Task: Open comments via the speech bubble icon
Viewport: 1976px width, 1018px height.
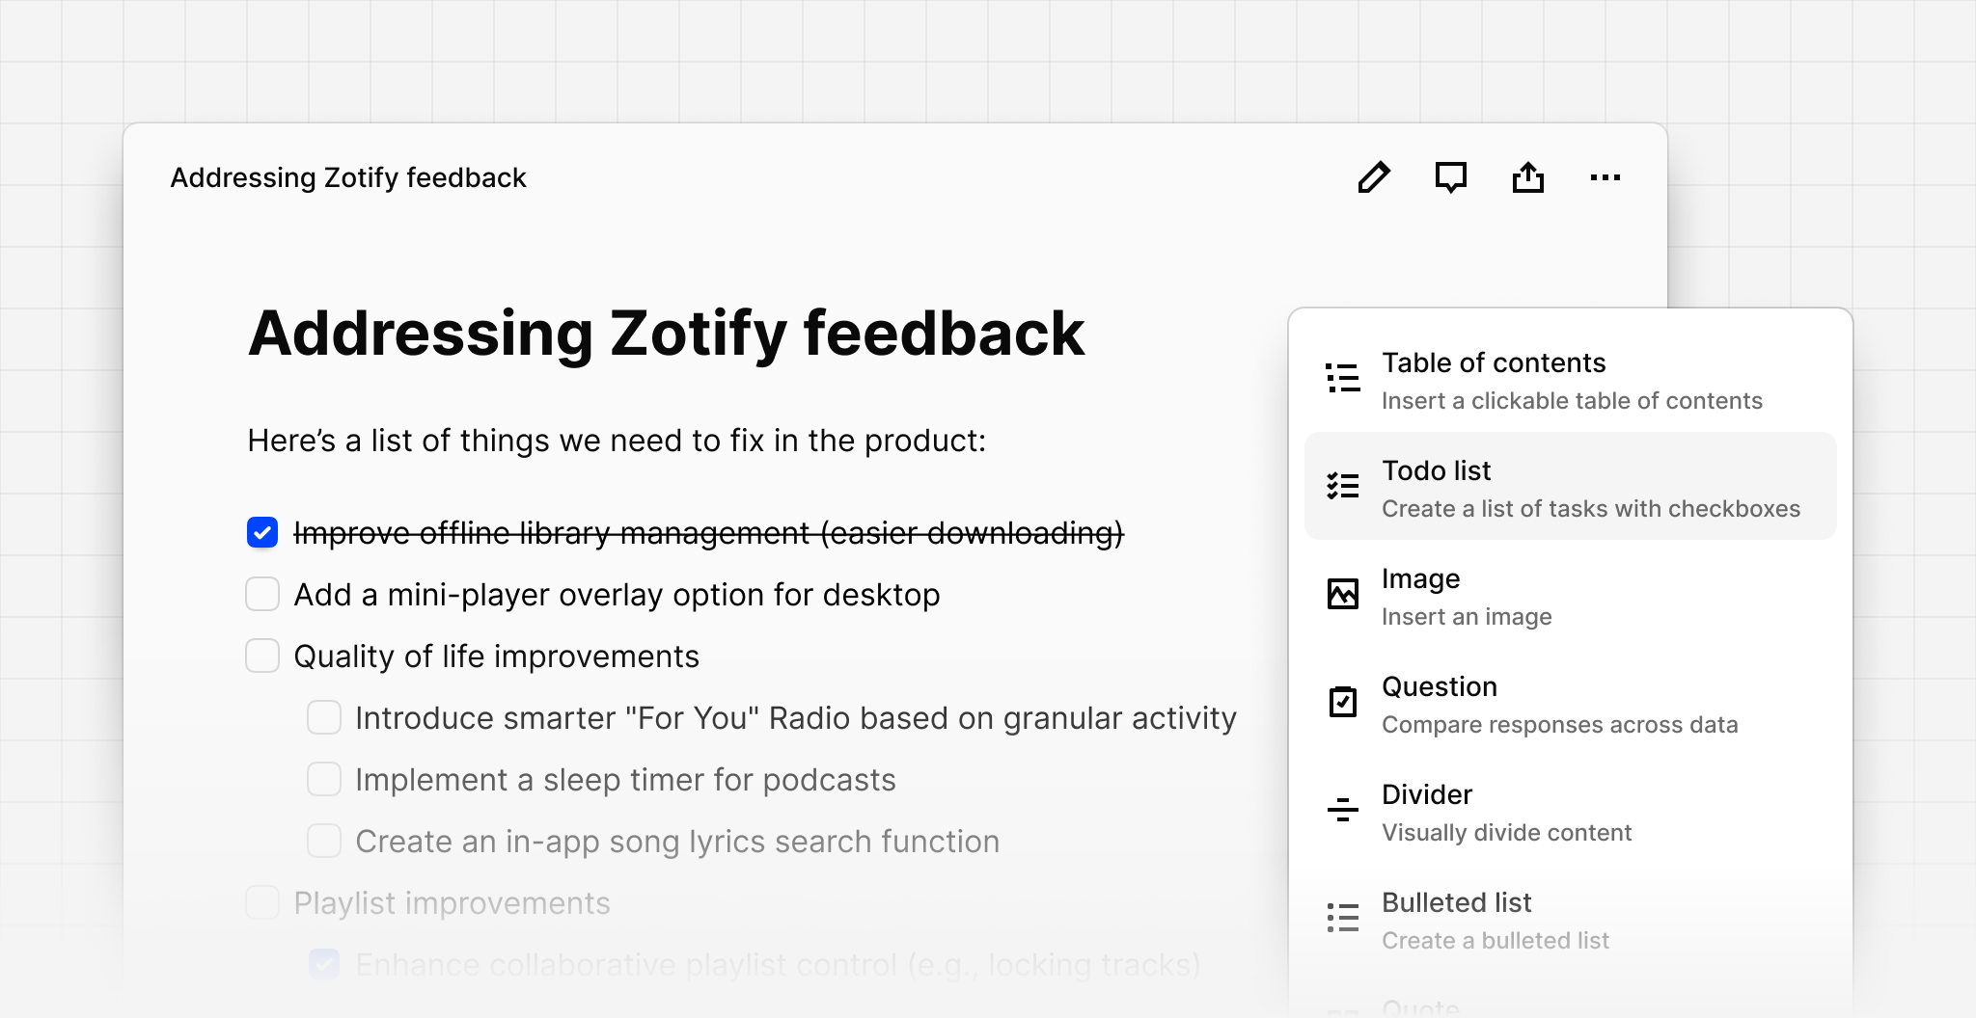Action: (1452, 177)
